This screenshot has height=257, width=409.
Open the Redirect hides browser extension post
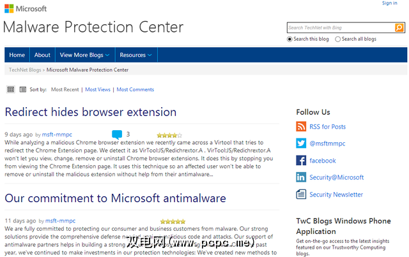click(91, 112)
